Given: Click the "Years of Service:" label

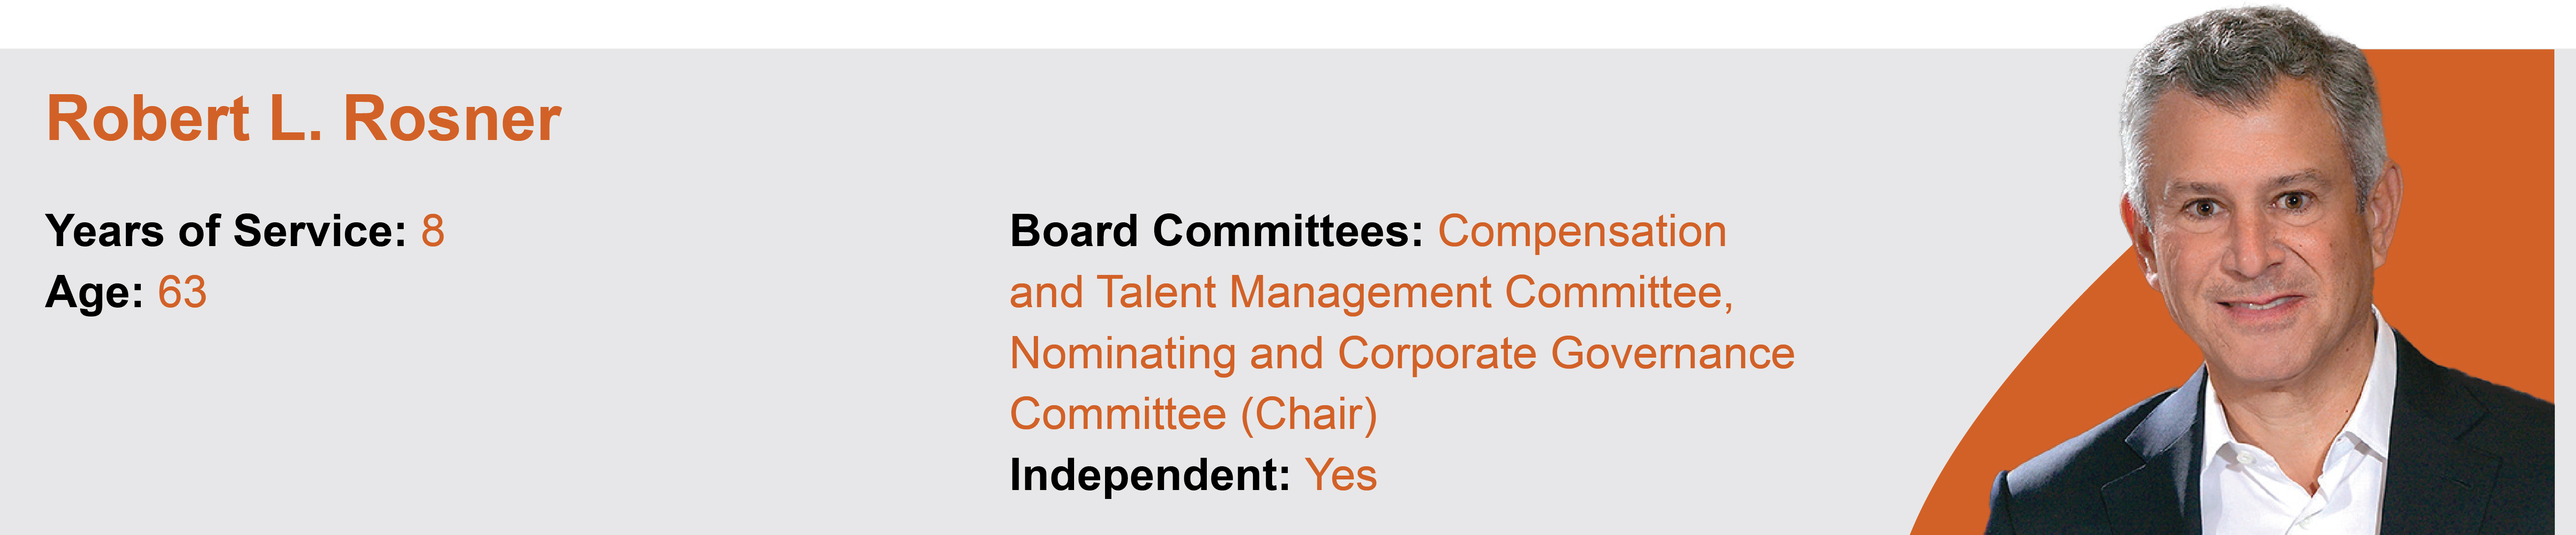Looking at the screenshot, I should [x=226, y=231].
